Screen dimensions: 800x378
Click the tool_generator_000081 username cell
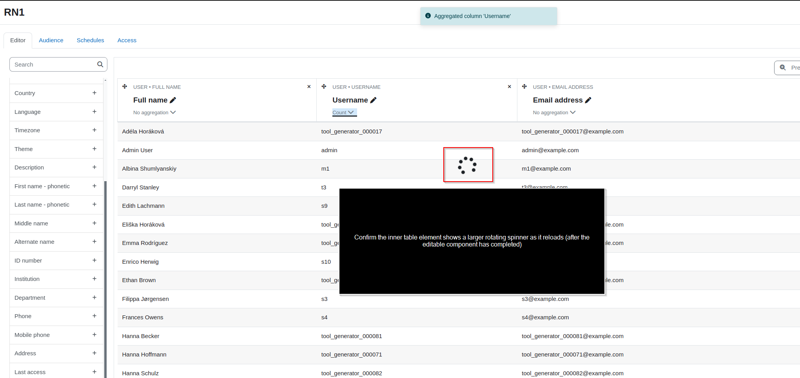tap(352, 336)
